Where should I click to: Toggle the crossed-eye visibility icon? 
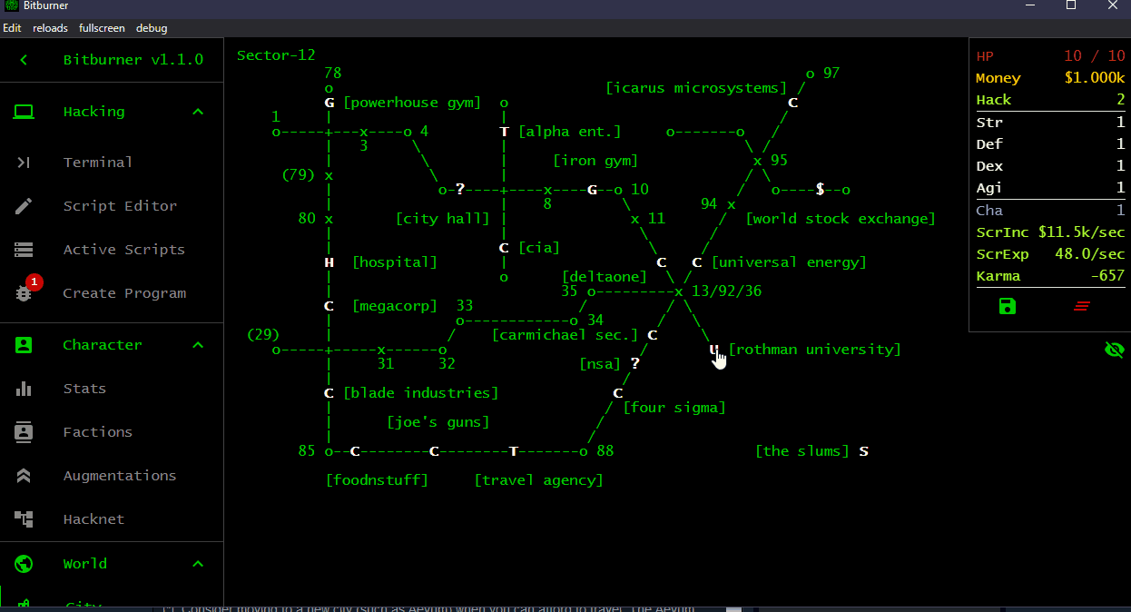pos(1115,349)
